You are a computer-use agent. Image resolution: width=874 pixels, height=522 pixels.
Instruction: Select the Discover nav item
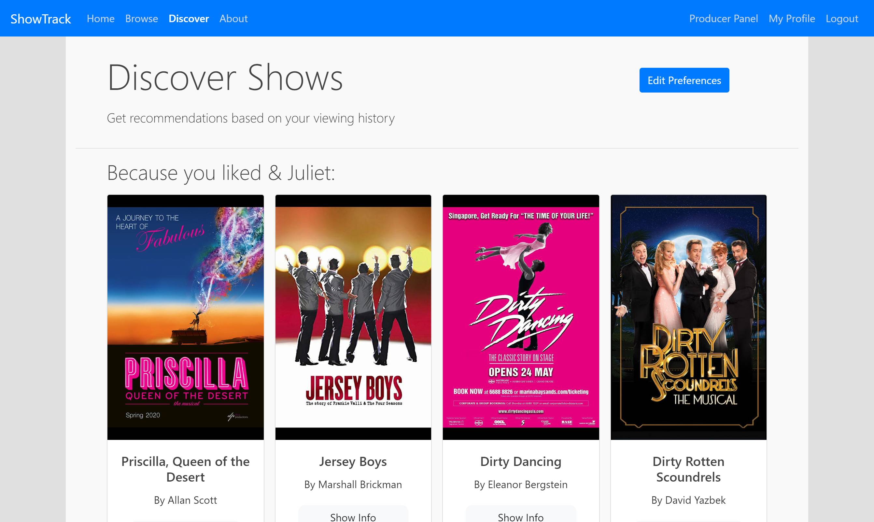pyautogui.click(x=188, y=19)
